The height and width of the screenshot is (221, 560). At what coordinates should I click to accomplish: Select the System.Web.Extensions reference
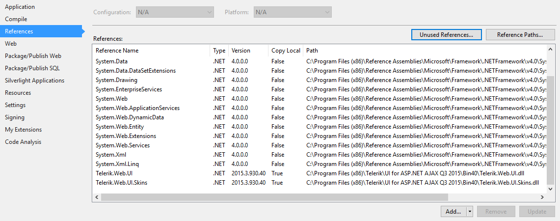[126, 136]
